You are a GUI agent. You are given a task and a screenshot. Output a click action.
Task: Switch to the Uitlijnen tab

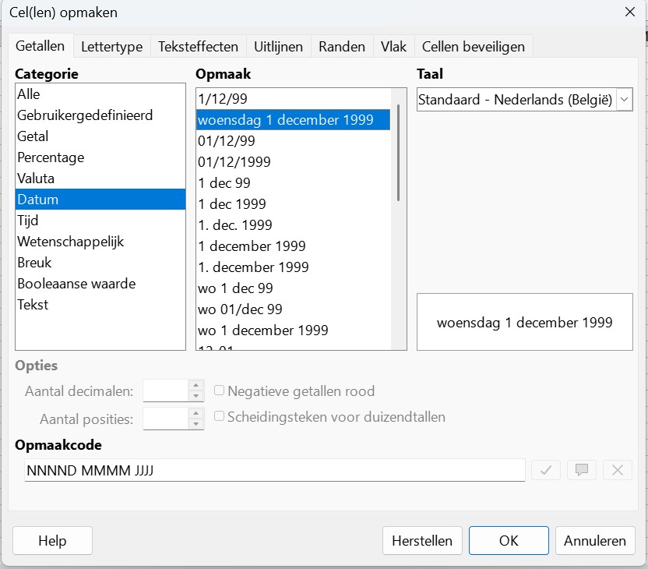(278, 46)
